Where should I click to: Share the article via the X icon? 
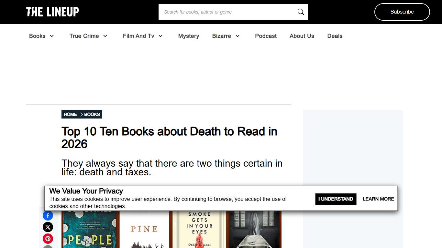click(x=48, y=227)
